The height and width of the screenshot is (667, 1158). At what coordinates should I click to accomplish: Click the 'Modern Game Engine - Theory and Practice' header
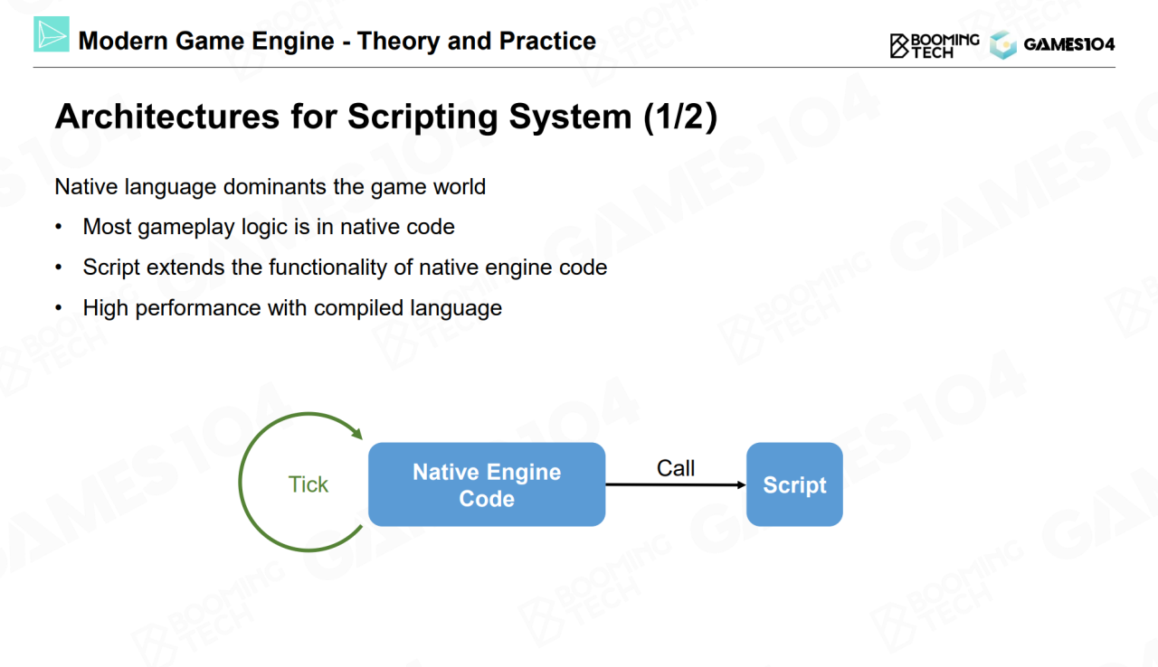point(337,41)
